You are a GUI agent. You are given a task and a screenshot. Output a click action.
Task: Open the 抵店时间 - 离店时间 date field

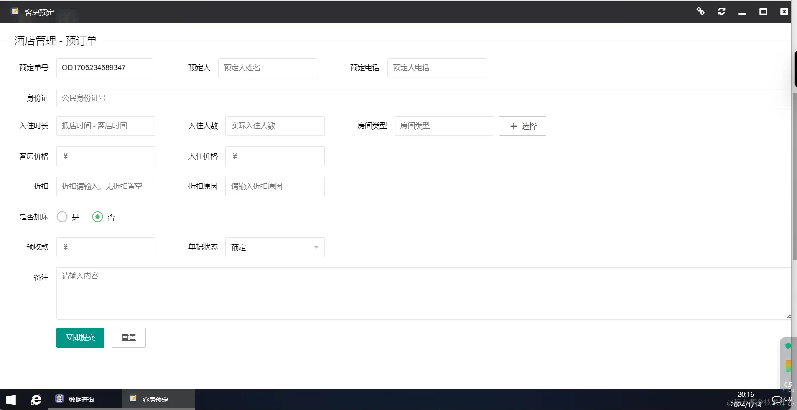click(106, 126)
